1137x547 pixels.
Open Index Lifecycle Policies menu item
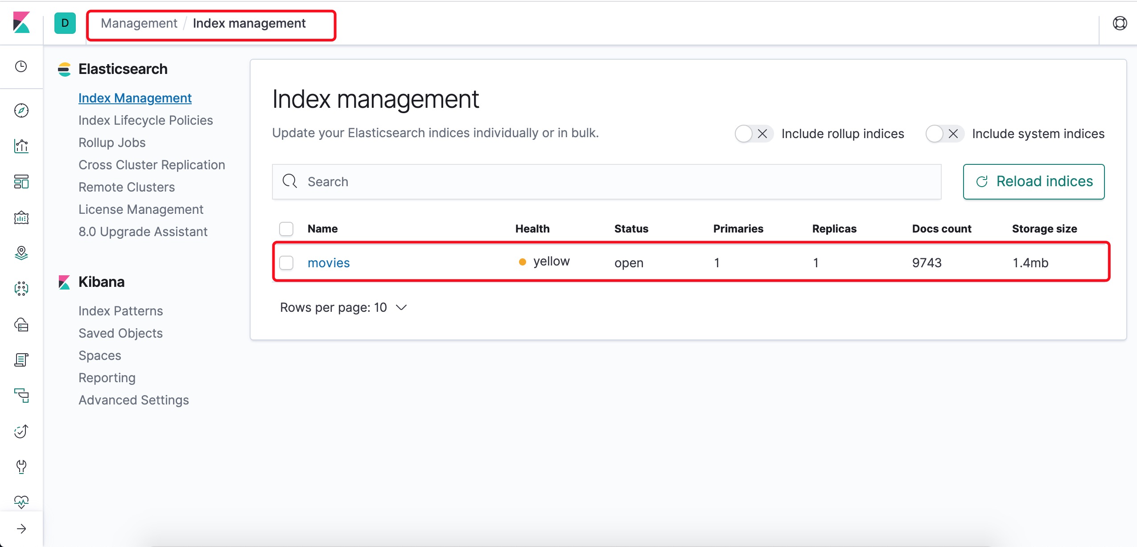click(145, 120)
